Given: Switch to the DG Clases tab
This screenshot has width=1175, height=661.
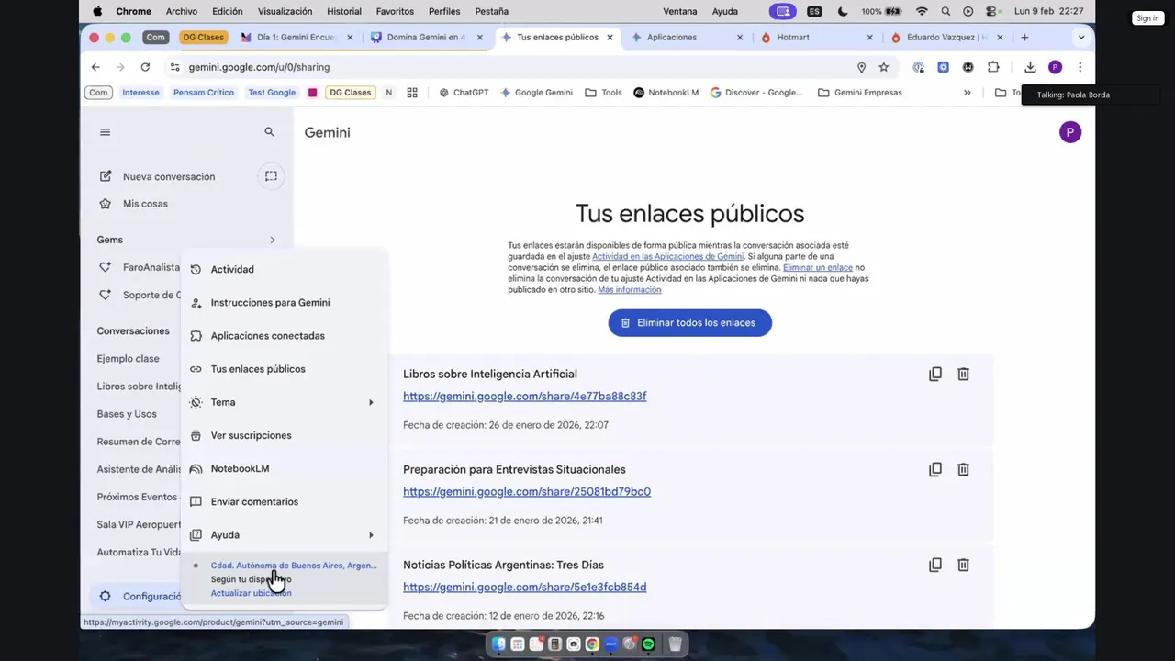Looking at the screenshot, I should (202, 38).
